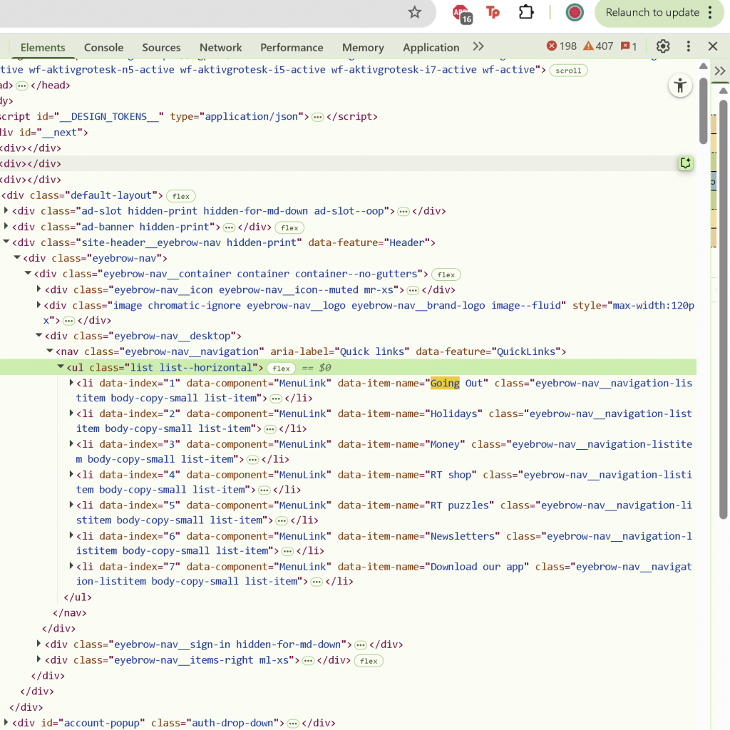Close the DevTools panel
The image size is (730, 730).
point(713,46)
